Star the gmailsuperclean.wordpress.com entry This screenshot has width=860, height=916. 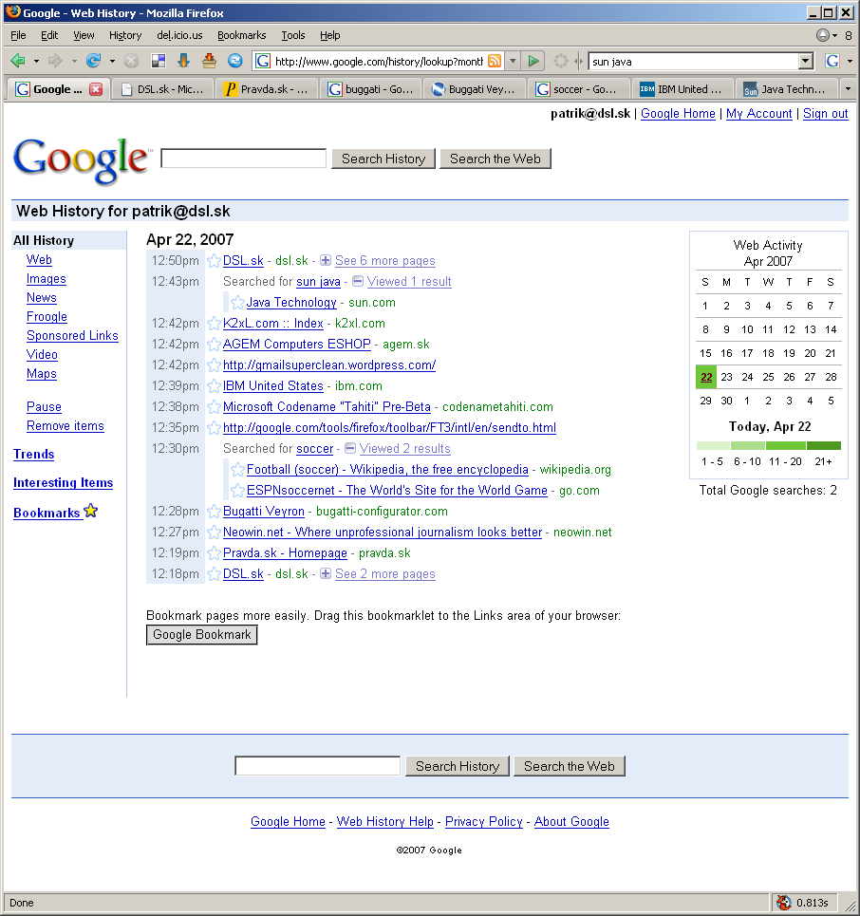click(x=214, y=365)
